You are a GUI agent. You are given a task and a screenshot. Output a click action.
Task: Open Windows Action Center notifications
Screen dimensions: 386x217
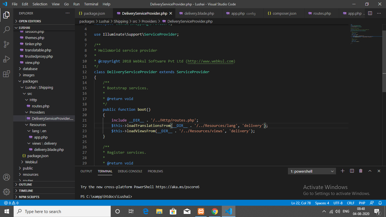pyautogui.click(x=377, y=211)
